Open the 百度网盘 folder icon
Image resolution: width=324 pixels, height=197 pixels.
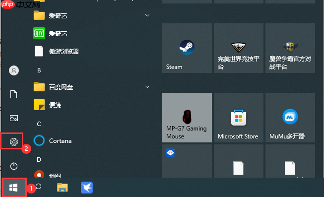[39, 87]
